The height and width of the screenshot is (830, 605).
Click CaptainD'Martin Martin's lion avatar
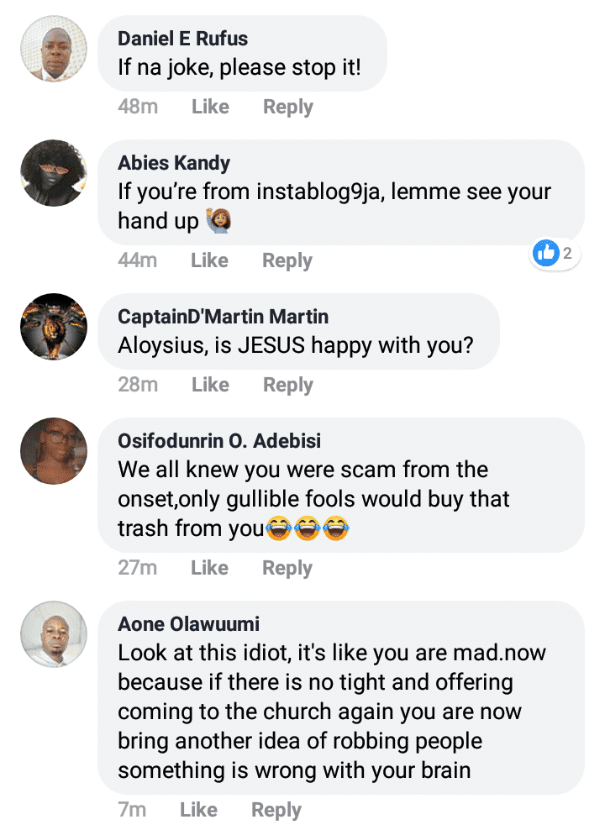(x=54, y=327)
